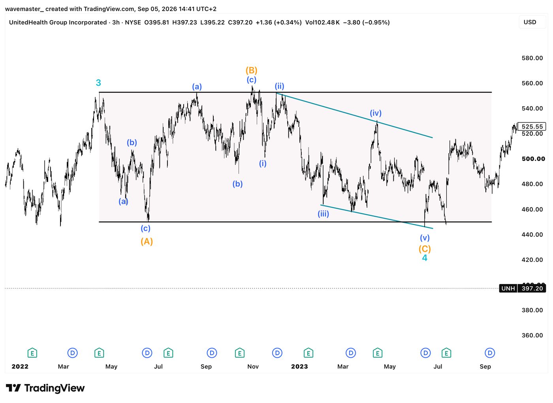Image resolution: width=553 pixels, height=403 pixels.
Task: Click the dividend marker between Nov and 2023
Action: click(x=277, y=353)
